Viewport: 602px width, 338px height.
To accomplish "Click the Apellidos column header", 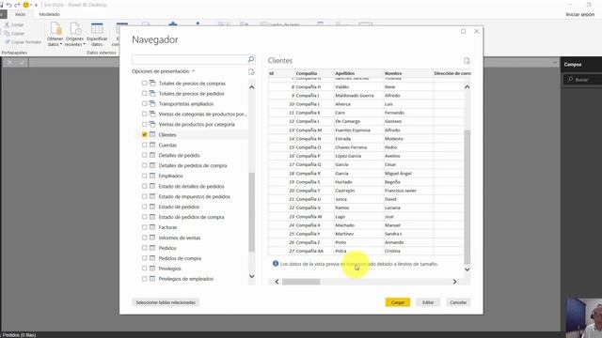I will point(358,73).
